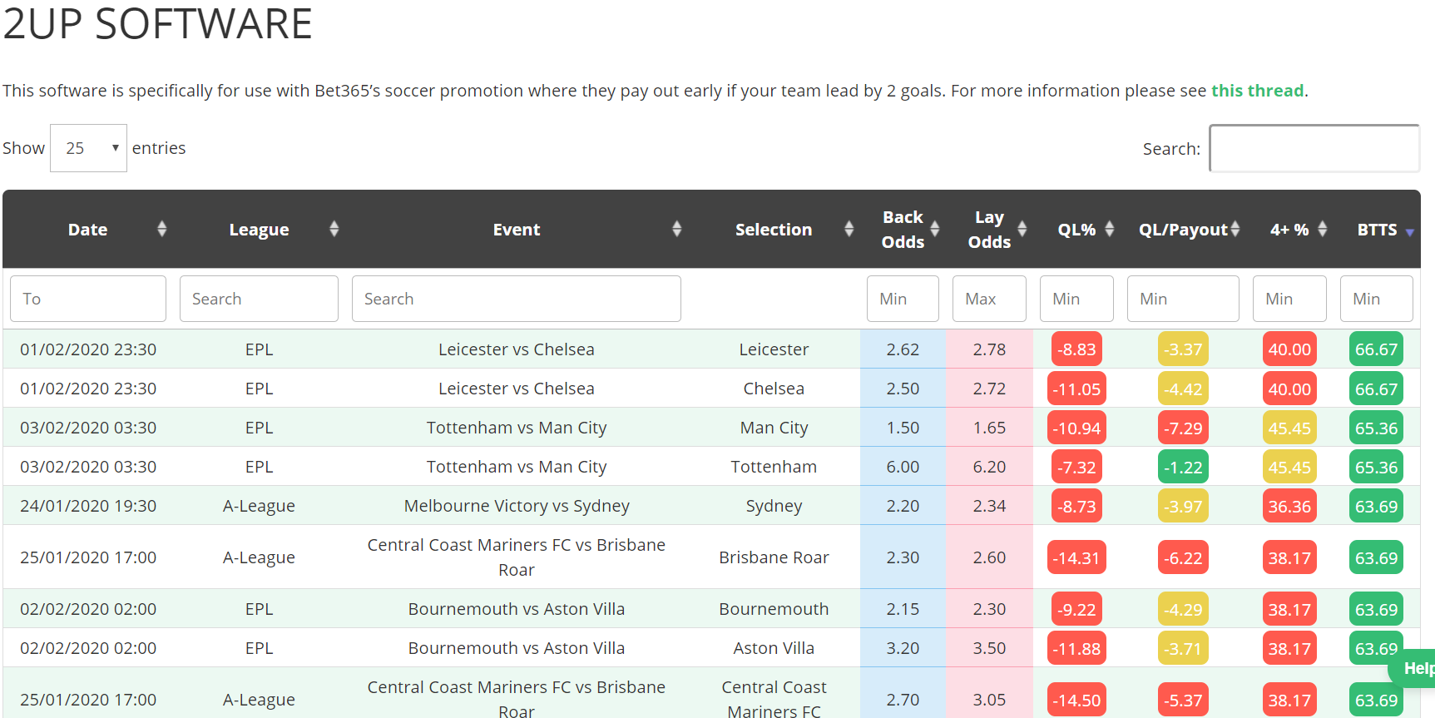
Task: Open the show entries dropdown
Action: point(88,148)
